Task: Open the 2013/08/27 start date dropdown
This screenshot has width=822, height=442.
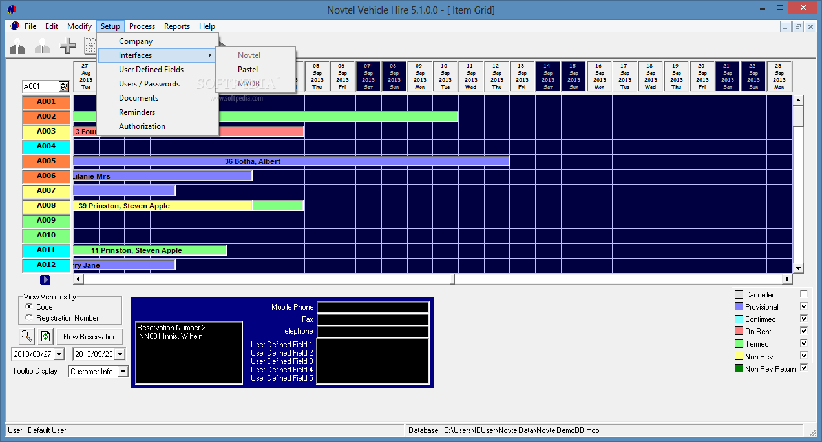Action: [x=59, y=354]
